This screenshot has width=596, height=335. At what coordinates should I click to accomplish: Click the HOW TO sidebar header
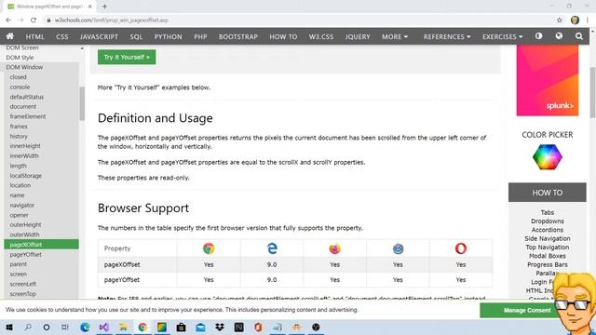pyautogui.click(x=548, y=193)
